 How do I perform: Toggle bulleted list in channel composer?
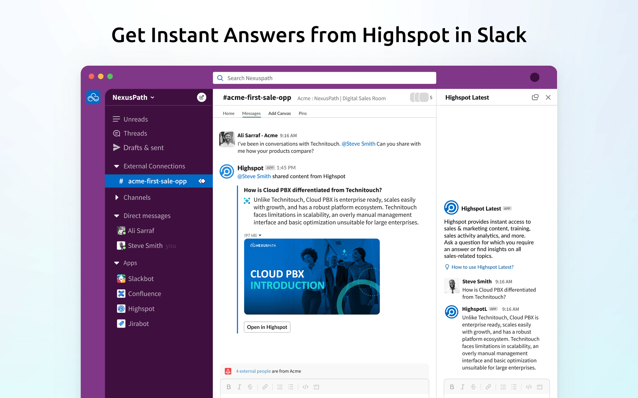[291, 387]
